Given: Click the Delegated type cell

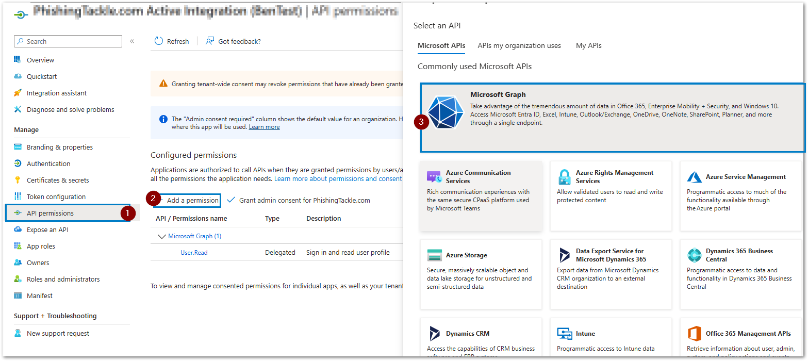Looking at the screenshot, I should pyautogui.click(x=280, y=253).
